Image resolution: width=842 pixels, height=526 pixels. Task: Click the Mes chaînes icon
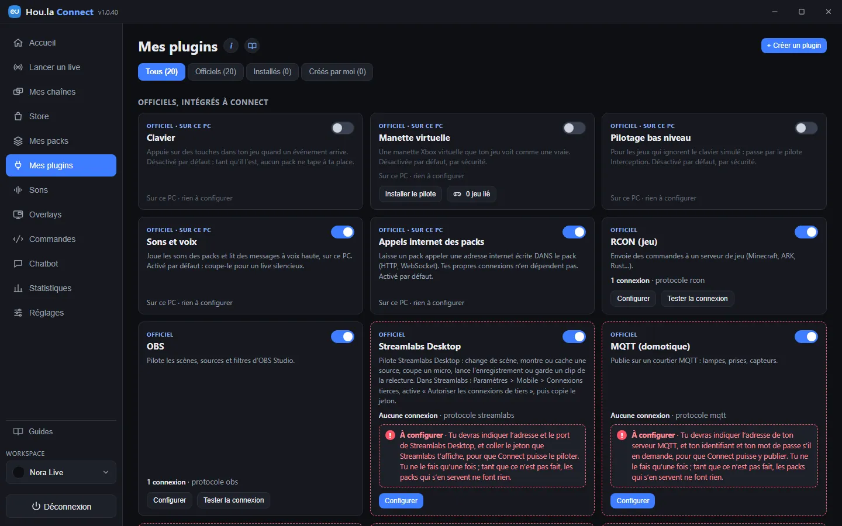tap(18, 92)
